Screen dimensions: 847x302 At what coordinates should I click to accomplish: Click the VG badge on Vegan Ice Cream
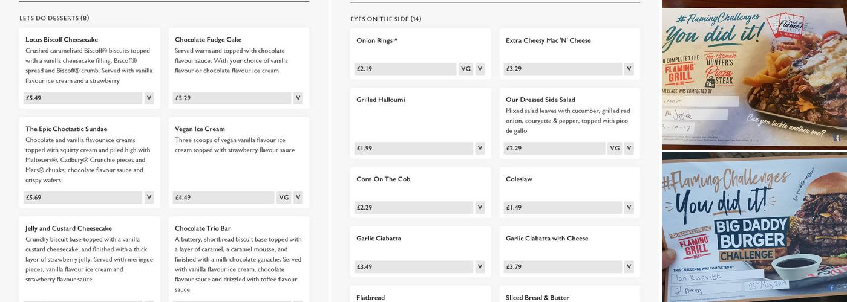click(284, 198)
